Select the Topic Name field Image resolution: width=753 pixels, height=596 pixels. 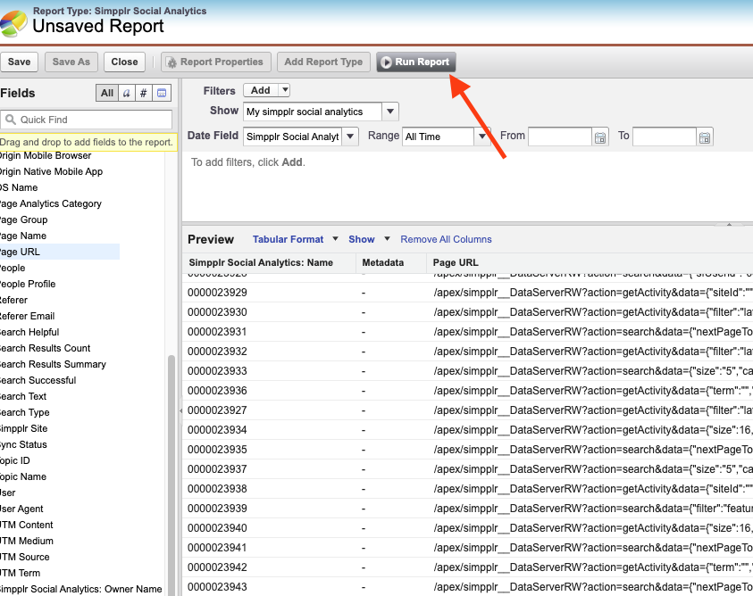23,477
